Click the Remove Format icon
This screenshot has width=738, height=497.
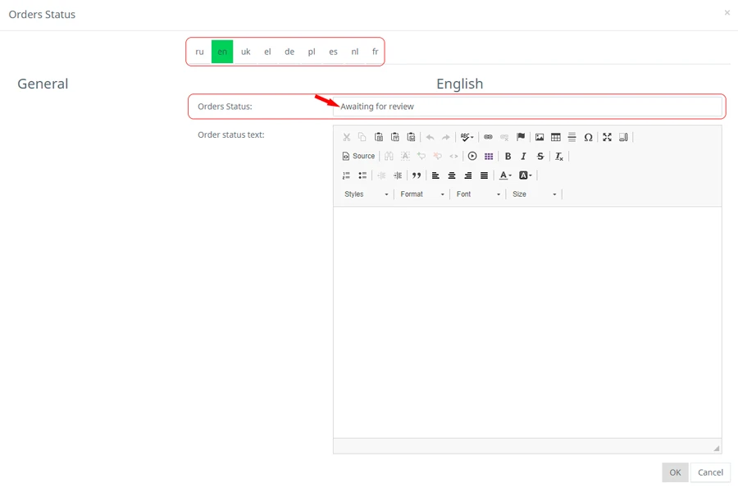(x=559, y=157)
